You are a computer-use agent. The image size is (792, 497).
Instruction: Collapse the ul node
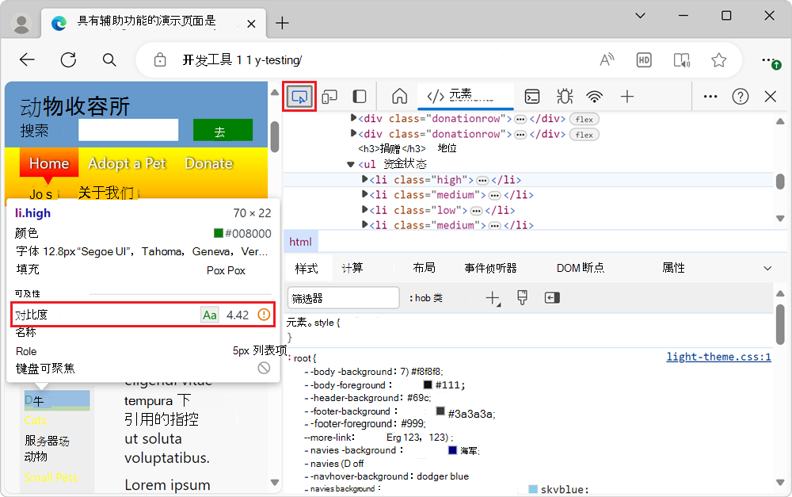(x=351, y=164)
